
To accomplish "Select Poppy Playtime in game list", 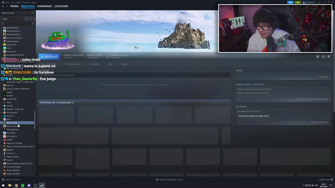I will (12, 157).
